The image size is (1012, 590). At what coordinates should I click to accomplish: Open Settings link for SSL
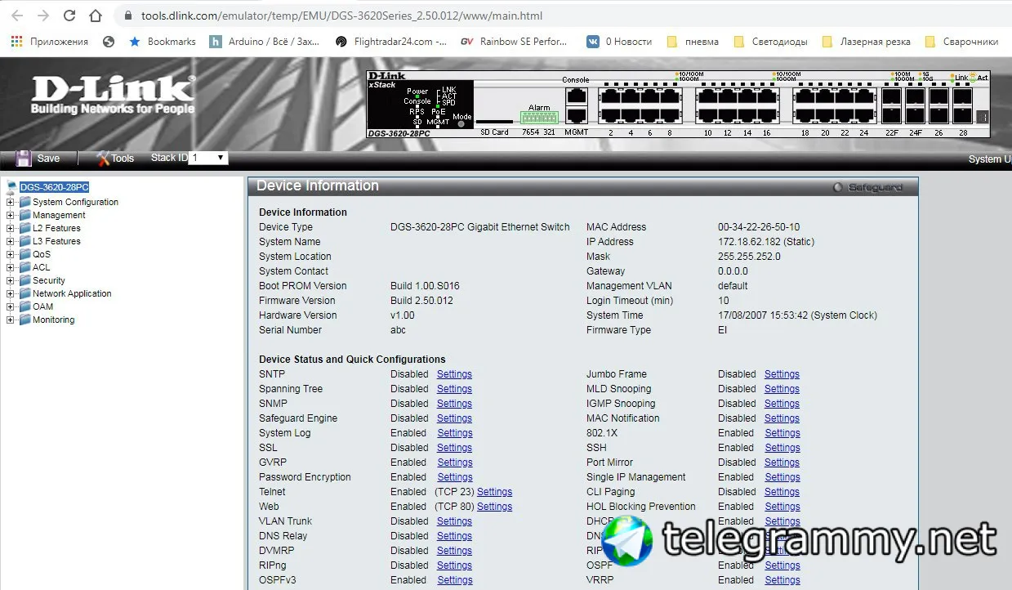click(454, 448)
